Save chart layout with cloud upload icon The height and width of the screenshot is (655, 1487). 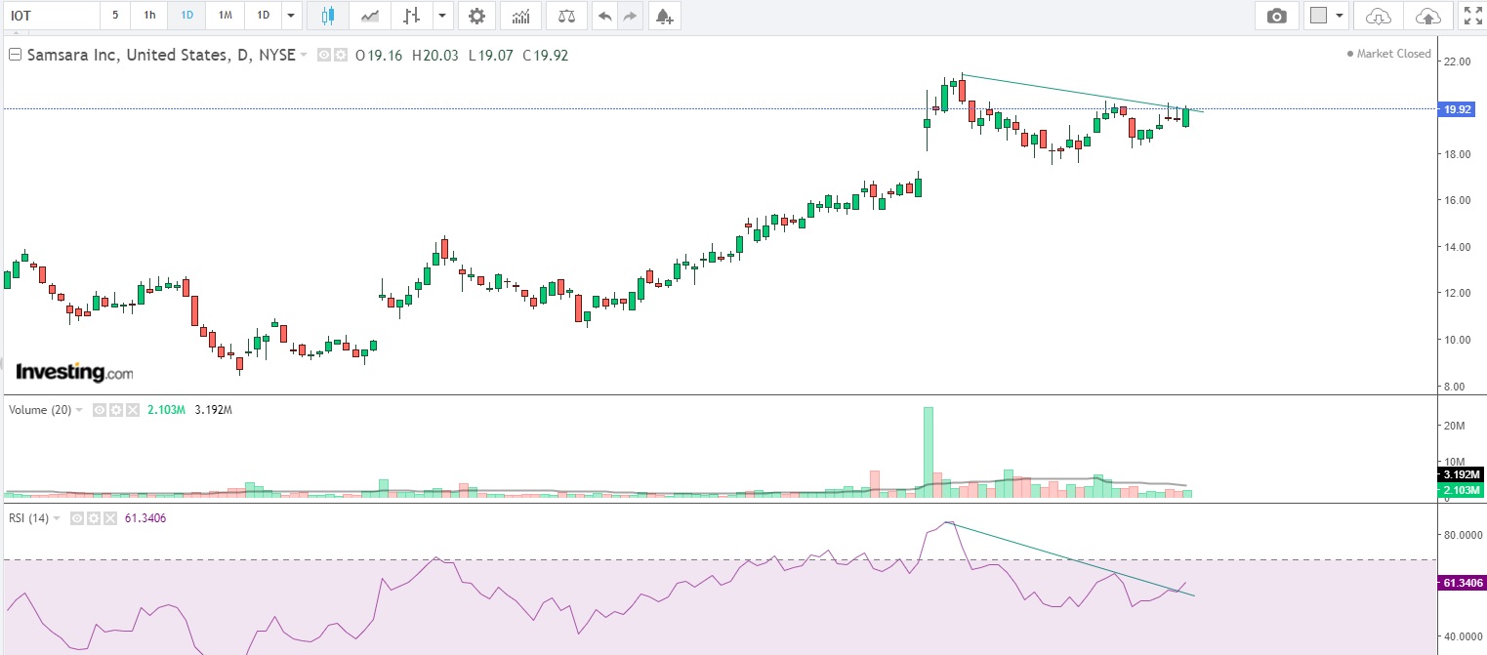1427,16
